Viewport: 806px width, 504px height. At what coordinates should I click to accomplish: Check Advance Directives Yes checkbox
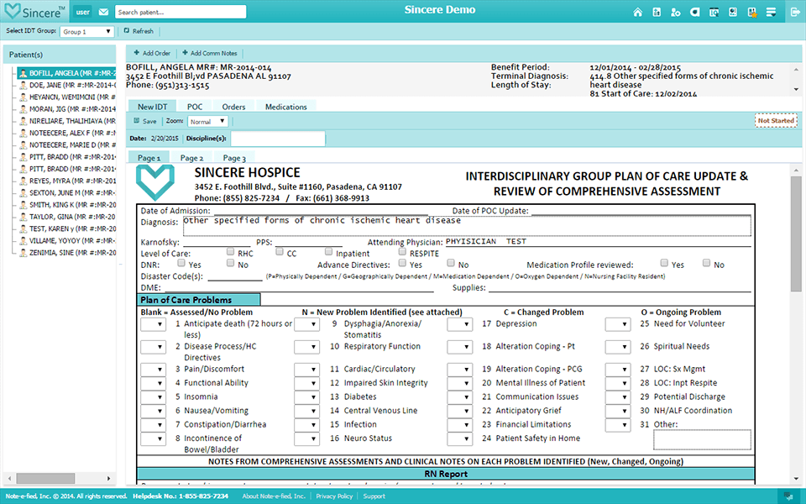[402, 263]
